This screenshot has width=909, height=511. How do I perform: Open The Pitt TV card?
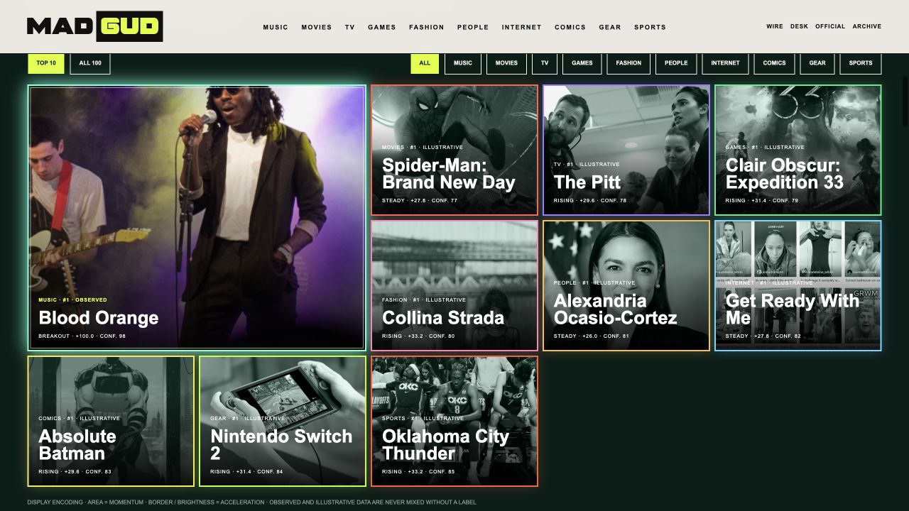[x=626, y=150]
